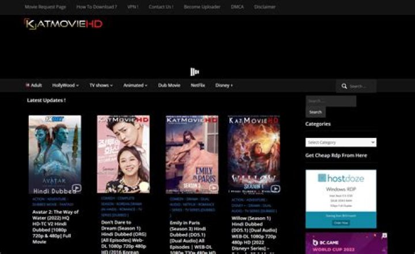This screenshot has width=415, height=254.
Task: Click the magnifier icon in the navigation bar
Action: [344, 86]
